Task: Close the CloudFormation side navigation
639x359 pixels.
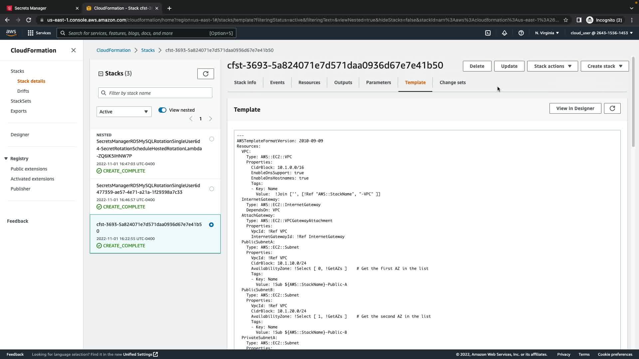Action: [74, 50]
